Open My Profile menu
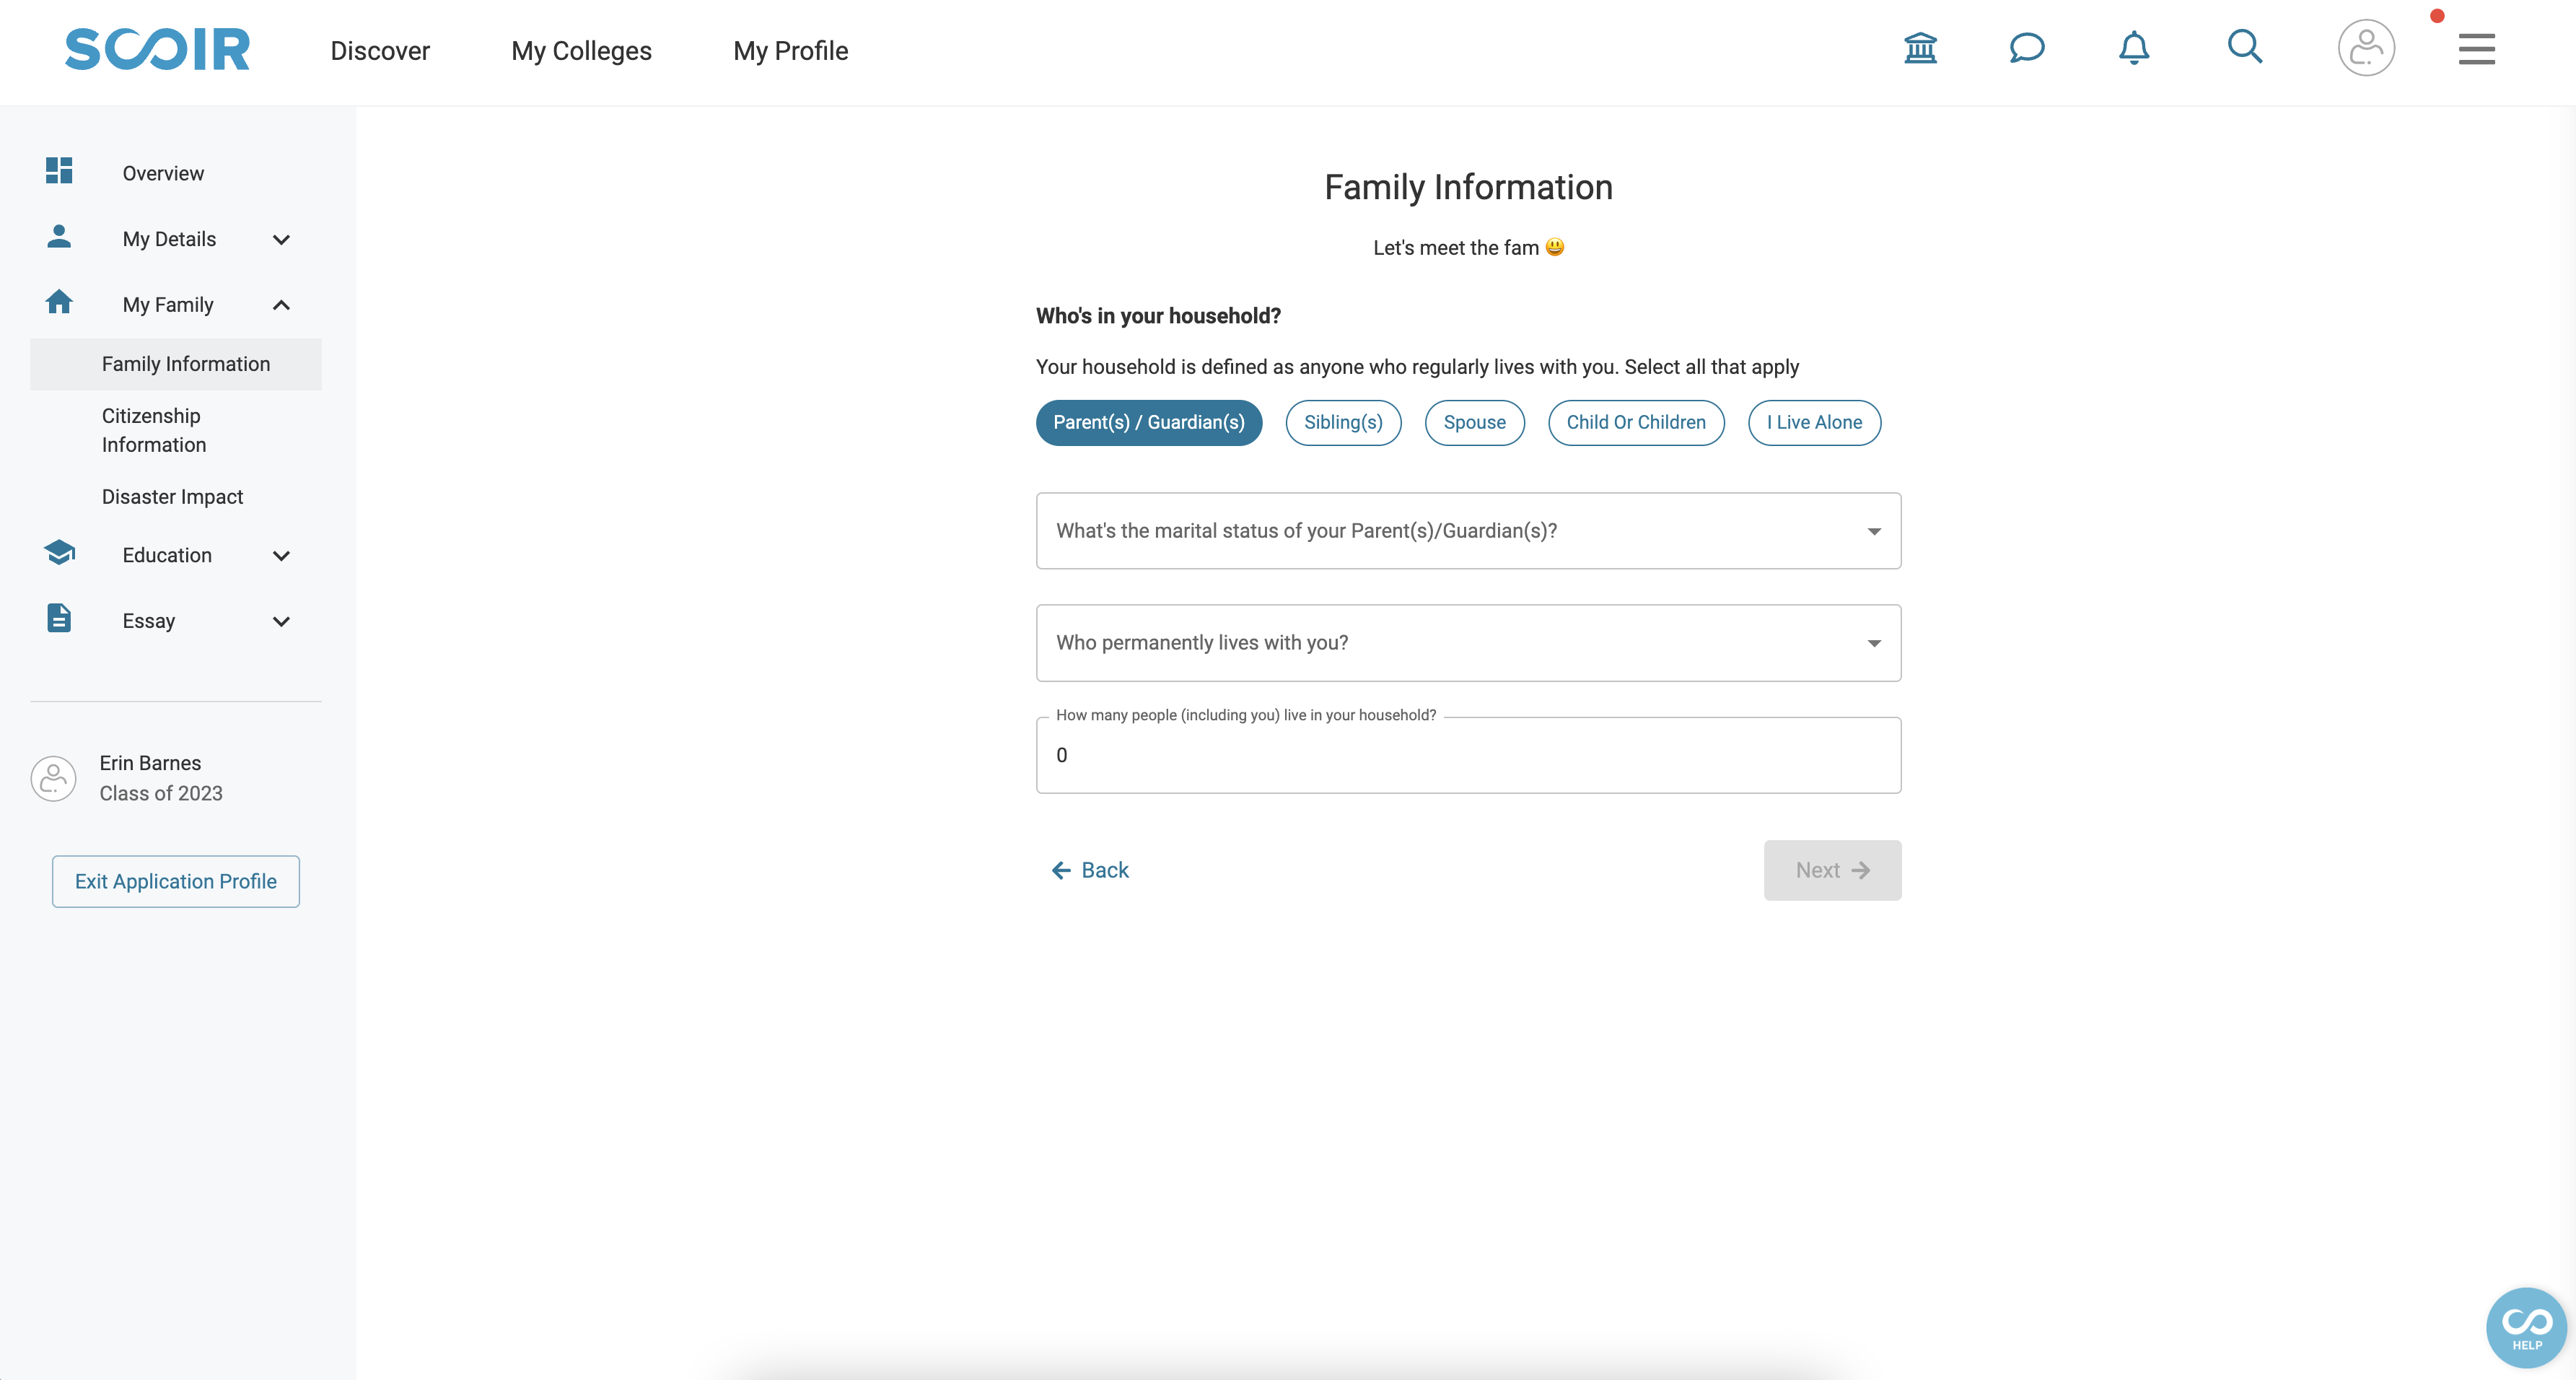2576x1380 pixels. coord(790,51)
